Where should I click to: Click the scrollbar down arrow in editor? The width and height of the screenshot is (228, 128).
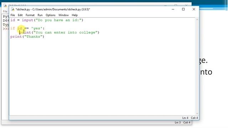[197, 114]
